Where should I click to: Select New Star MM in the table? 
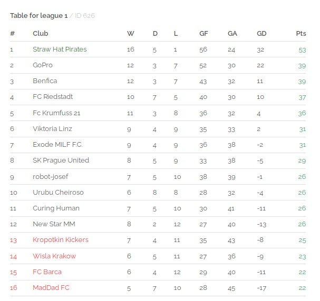click(54, 224)
